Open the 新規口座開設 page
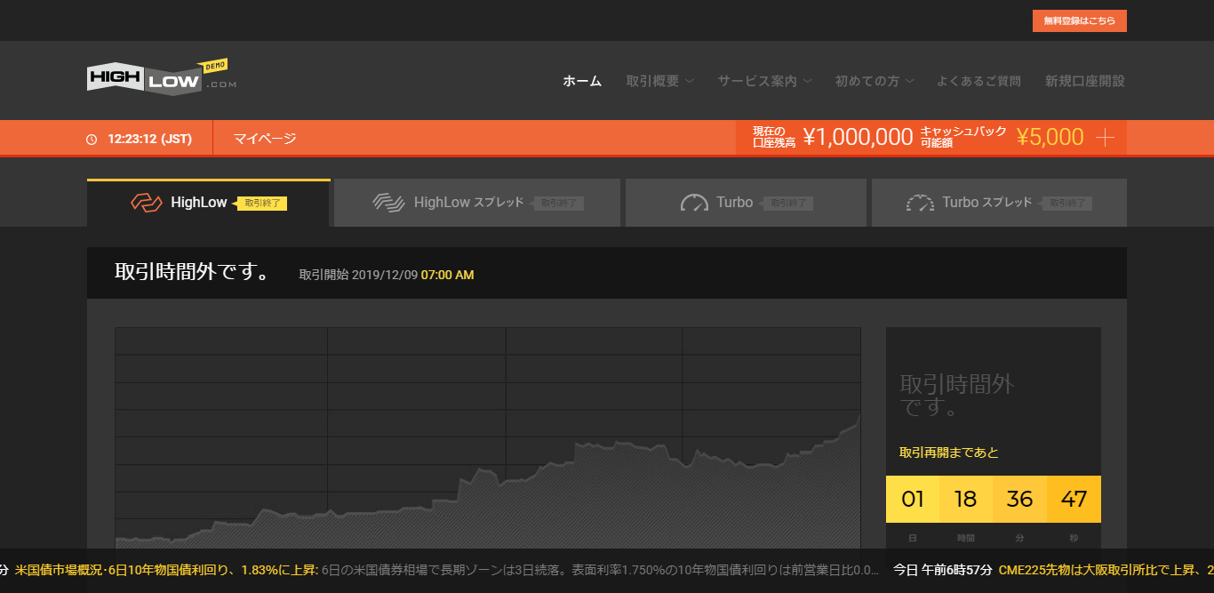 tap(1085, 81)
